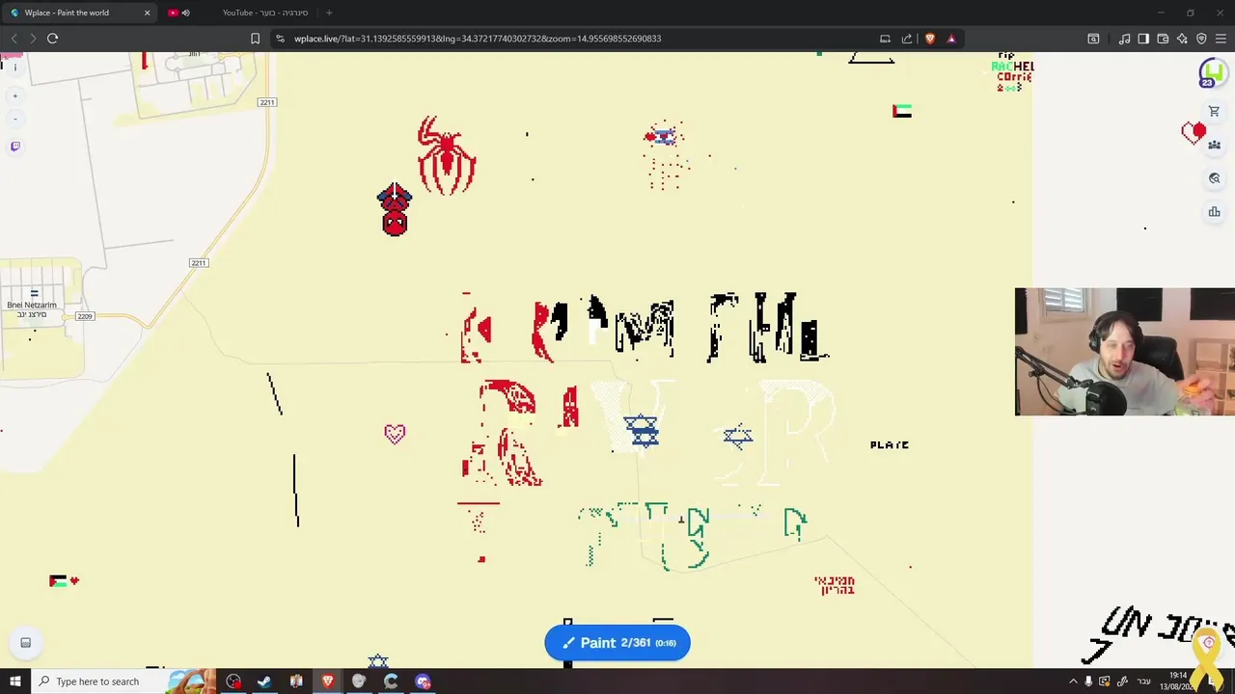The image size is (1235, 694).
Task: Go back in browser history
Action: click(x=14, y=39)
